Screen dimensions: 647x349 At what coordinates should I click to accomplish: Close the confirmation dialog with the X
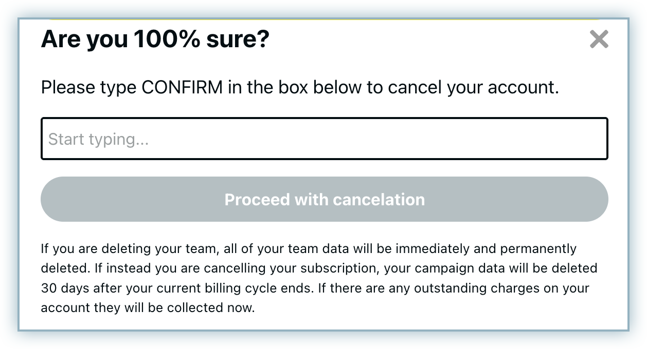click(x=599, y=39)
